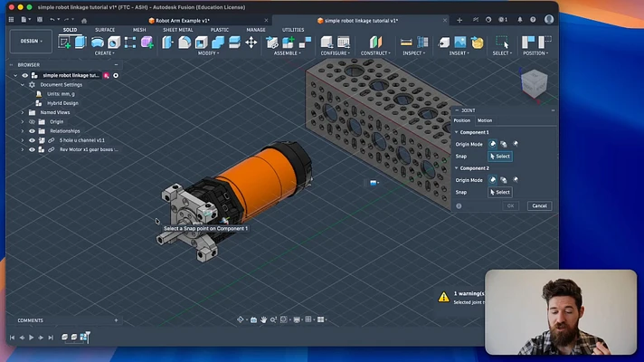Open the CONSTRUCT dropdown menu
The width and height of the screenshot is (644, 362).
click(x=375, y=53)
